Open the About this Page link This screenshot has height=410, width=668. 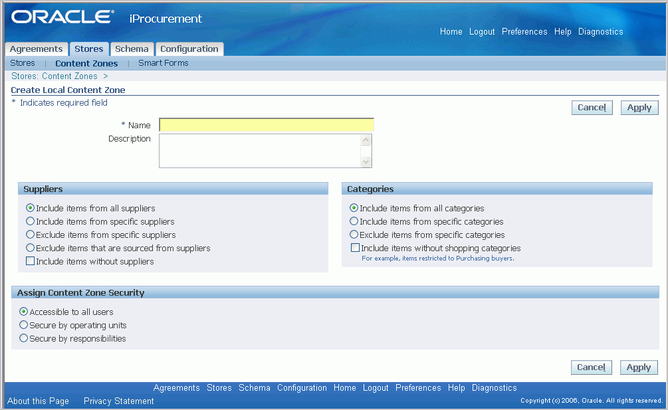[x=38, y=401]
